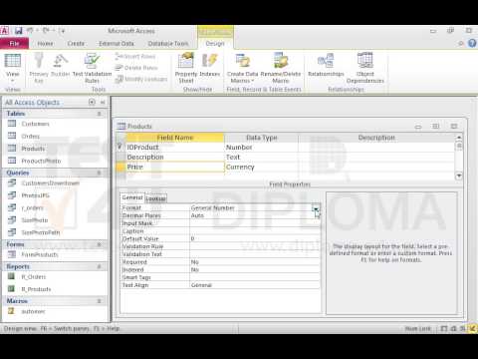Show the Property Sheet
478x359 pixels.
[186, 68]
